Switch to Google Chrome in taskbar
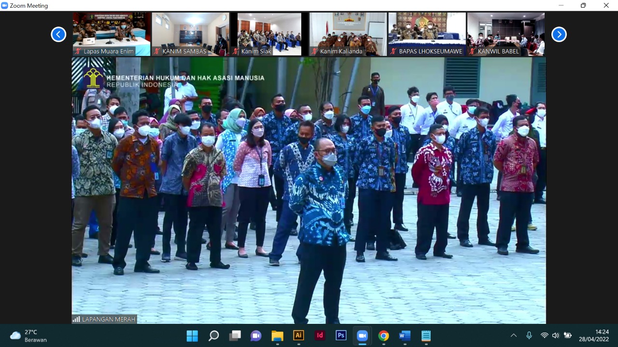This screenshot has height=347, width=618. 383,335
